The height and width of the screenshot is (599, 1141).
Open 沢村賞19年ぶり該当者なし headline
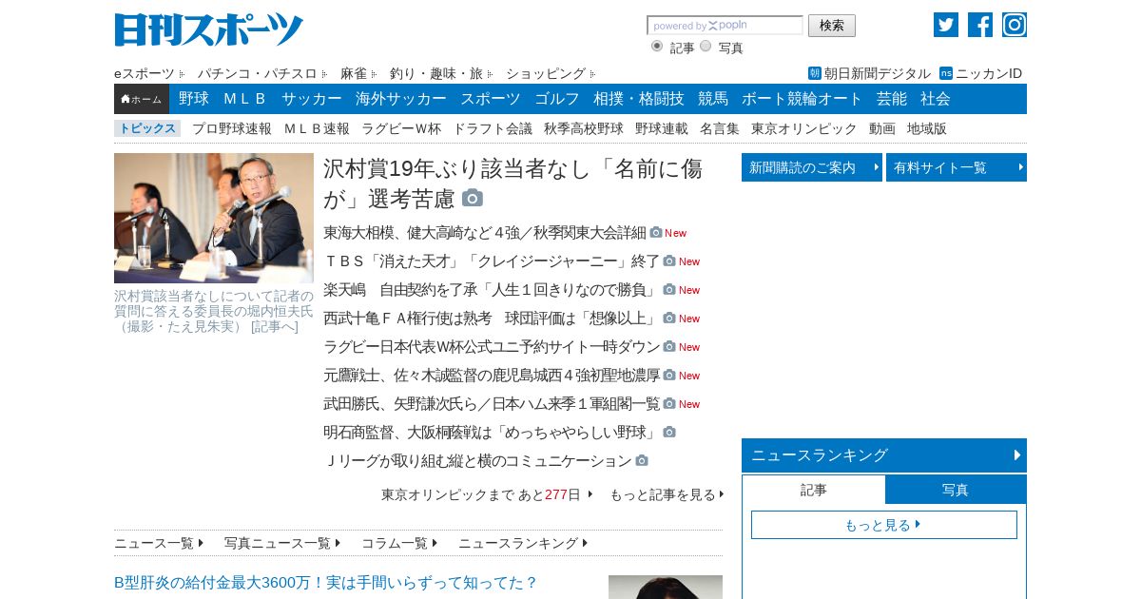(x=512, y=184)
